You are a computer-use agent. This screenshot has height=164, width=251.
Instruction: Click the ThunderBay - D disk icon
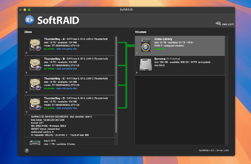35,104
